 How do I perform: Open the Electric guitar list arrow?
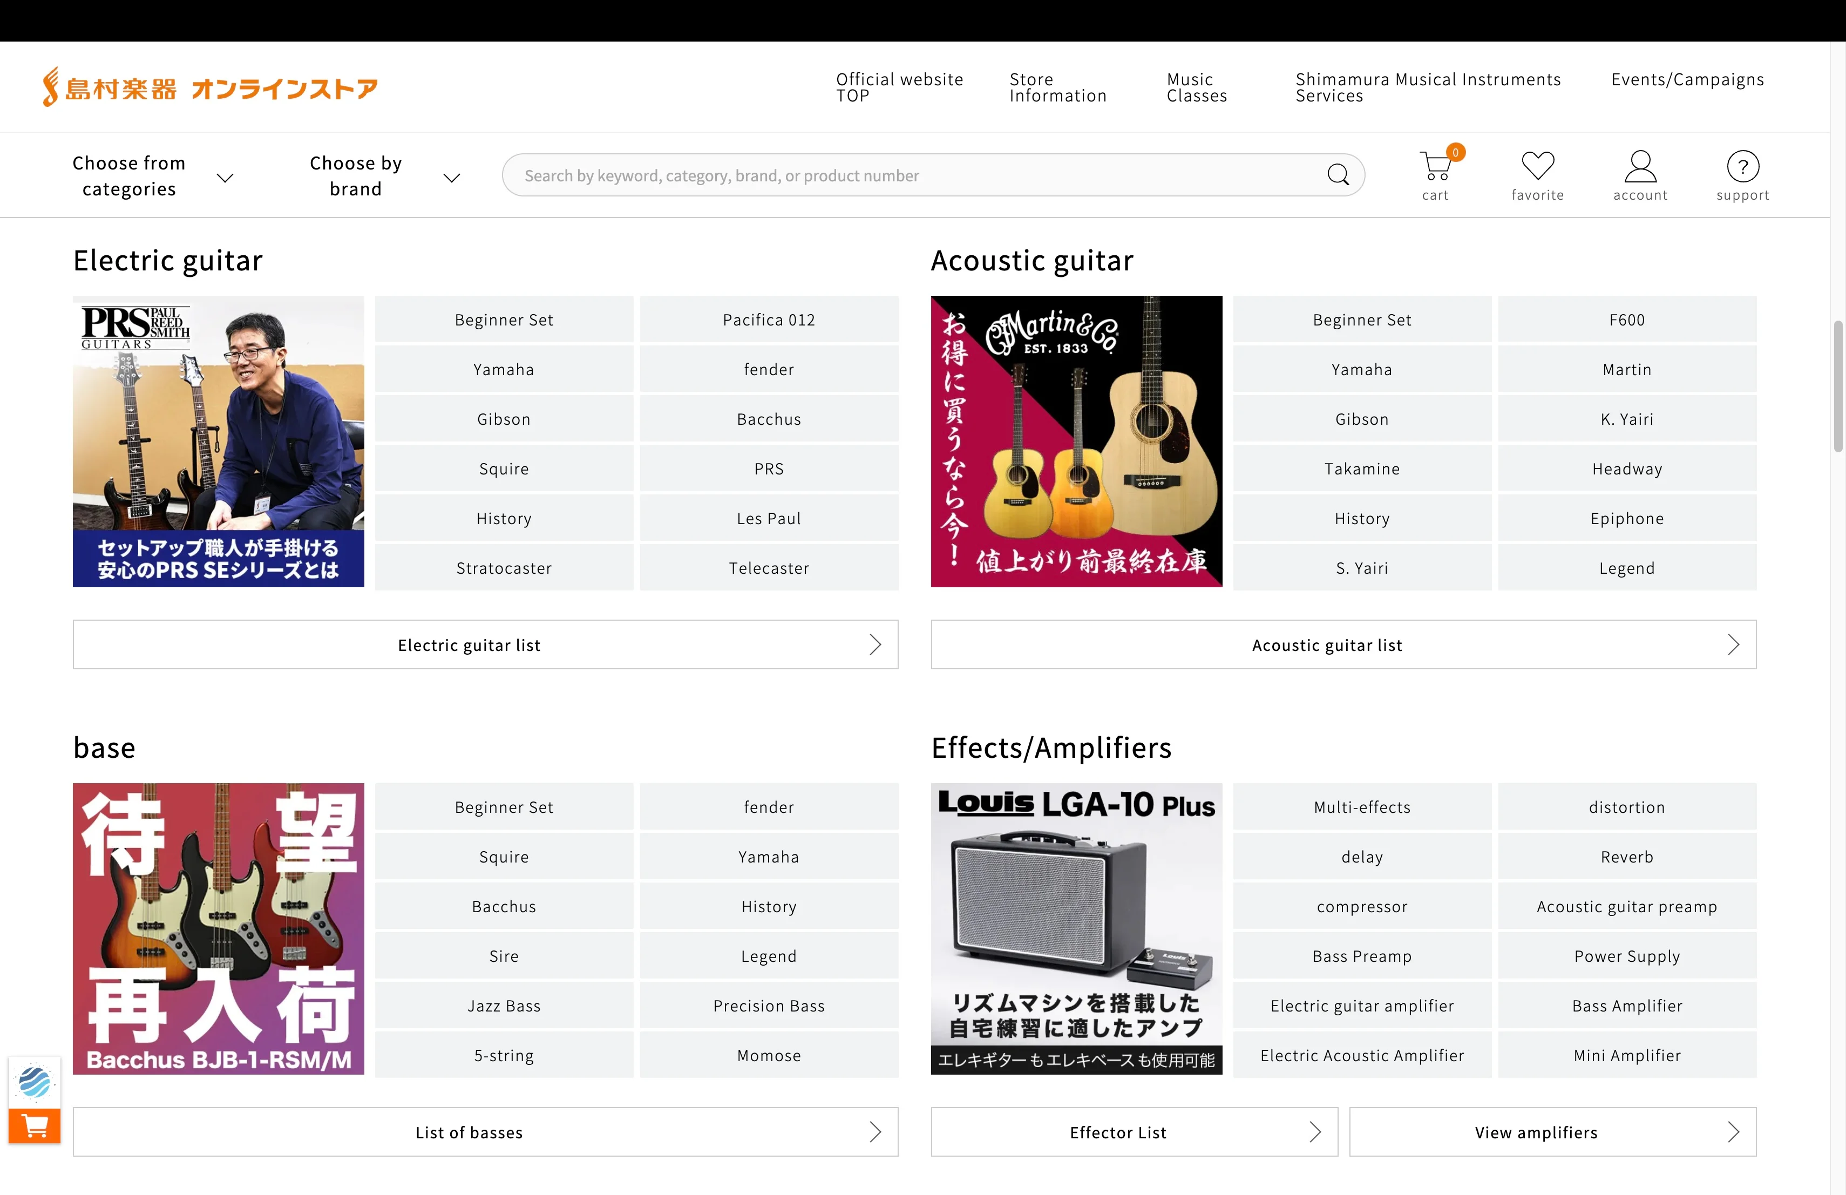click(x=875, y=644)
